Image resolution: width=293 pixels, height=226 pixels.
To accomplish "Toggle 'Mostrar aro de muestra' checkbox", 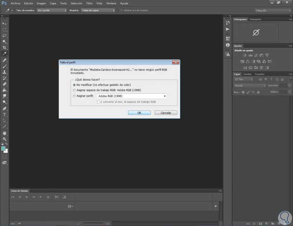I will pos(121,10).
